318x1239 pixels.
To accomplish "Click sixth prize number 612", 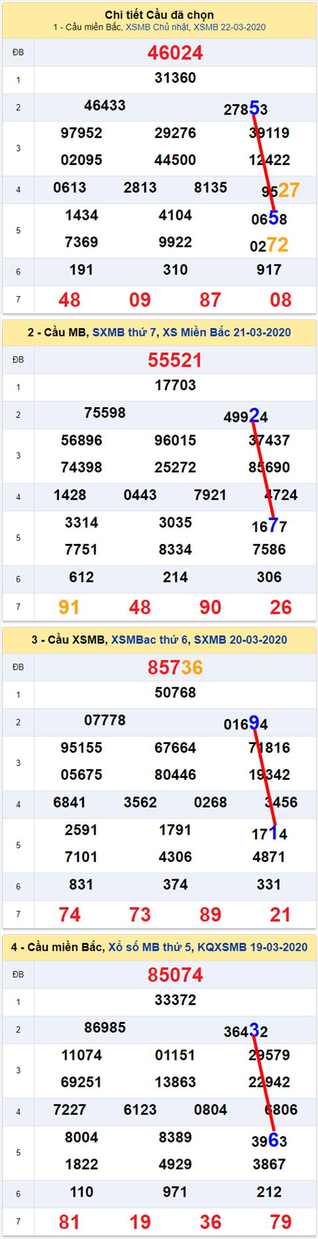I will [81, 578].
